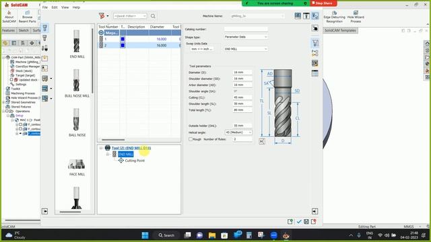
Task: Click the milling tool icon in left strip
Action: pos(45,28)
